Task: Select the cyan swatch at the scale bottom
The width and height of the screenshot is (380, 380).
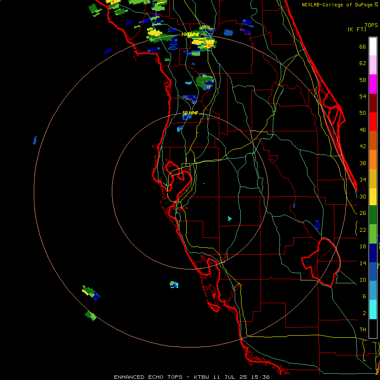Action: point(373,309)
